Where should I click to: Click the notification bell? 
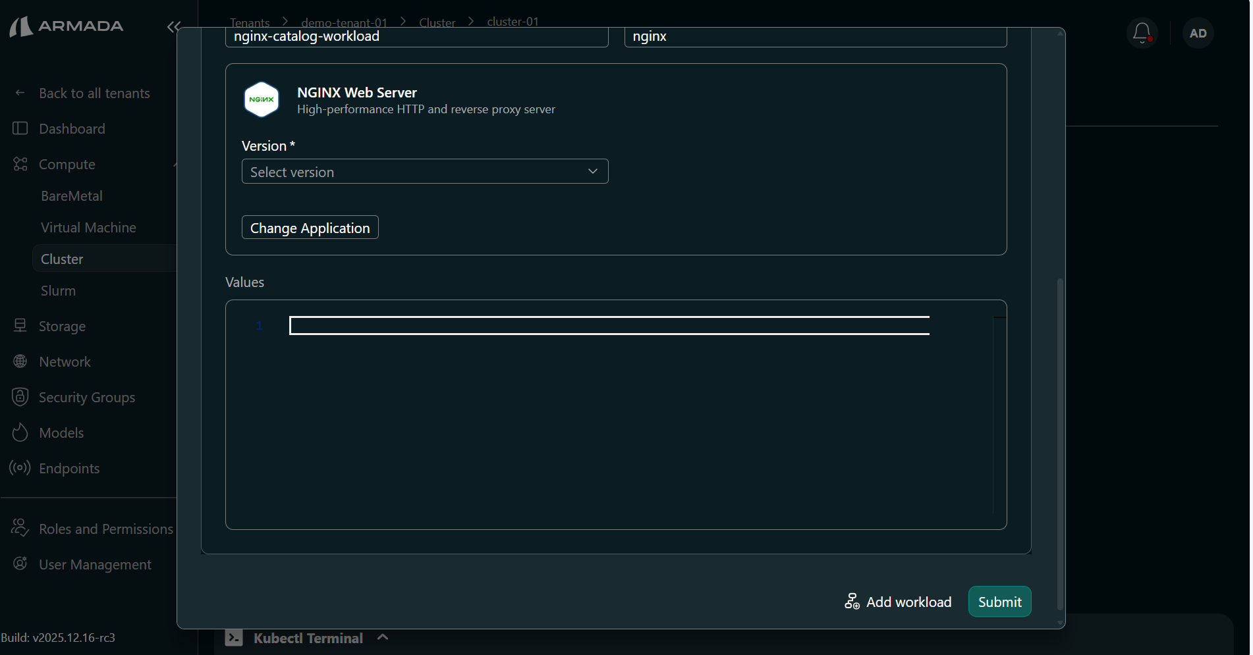[x=1142, y=32]
